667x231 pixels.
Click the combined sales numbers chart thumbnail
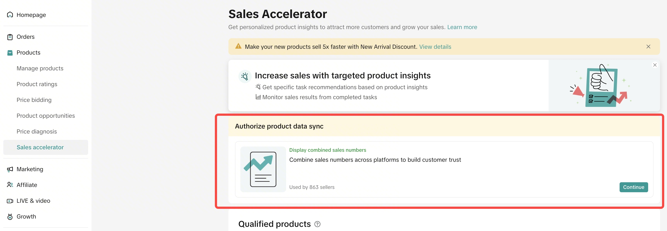tap(263, 169)
